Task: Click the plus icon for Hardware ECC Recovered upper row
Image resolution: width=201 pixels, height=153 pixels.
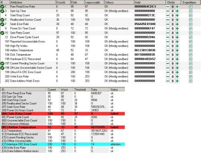Action: tap(177, 59)
